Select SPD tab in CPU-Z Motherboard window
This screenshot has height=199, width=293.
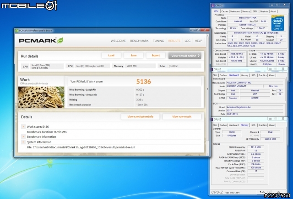pyautogui.click(x=253, y=75)
